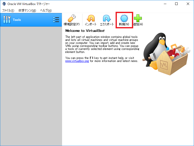Click the VirtualBox app icon in the title bar

4,4
